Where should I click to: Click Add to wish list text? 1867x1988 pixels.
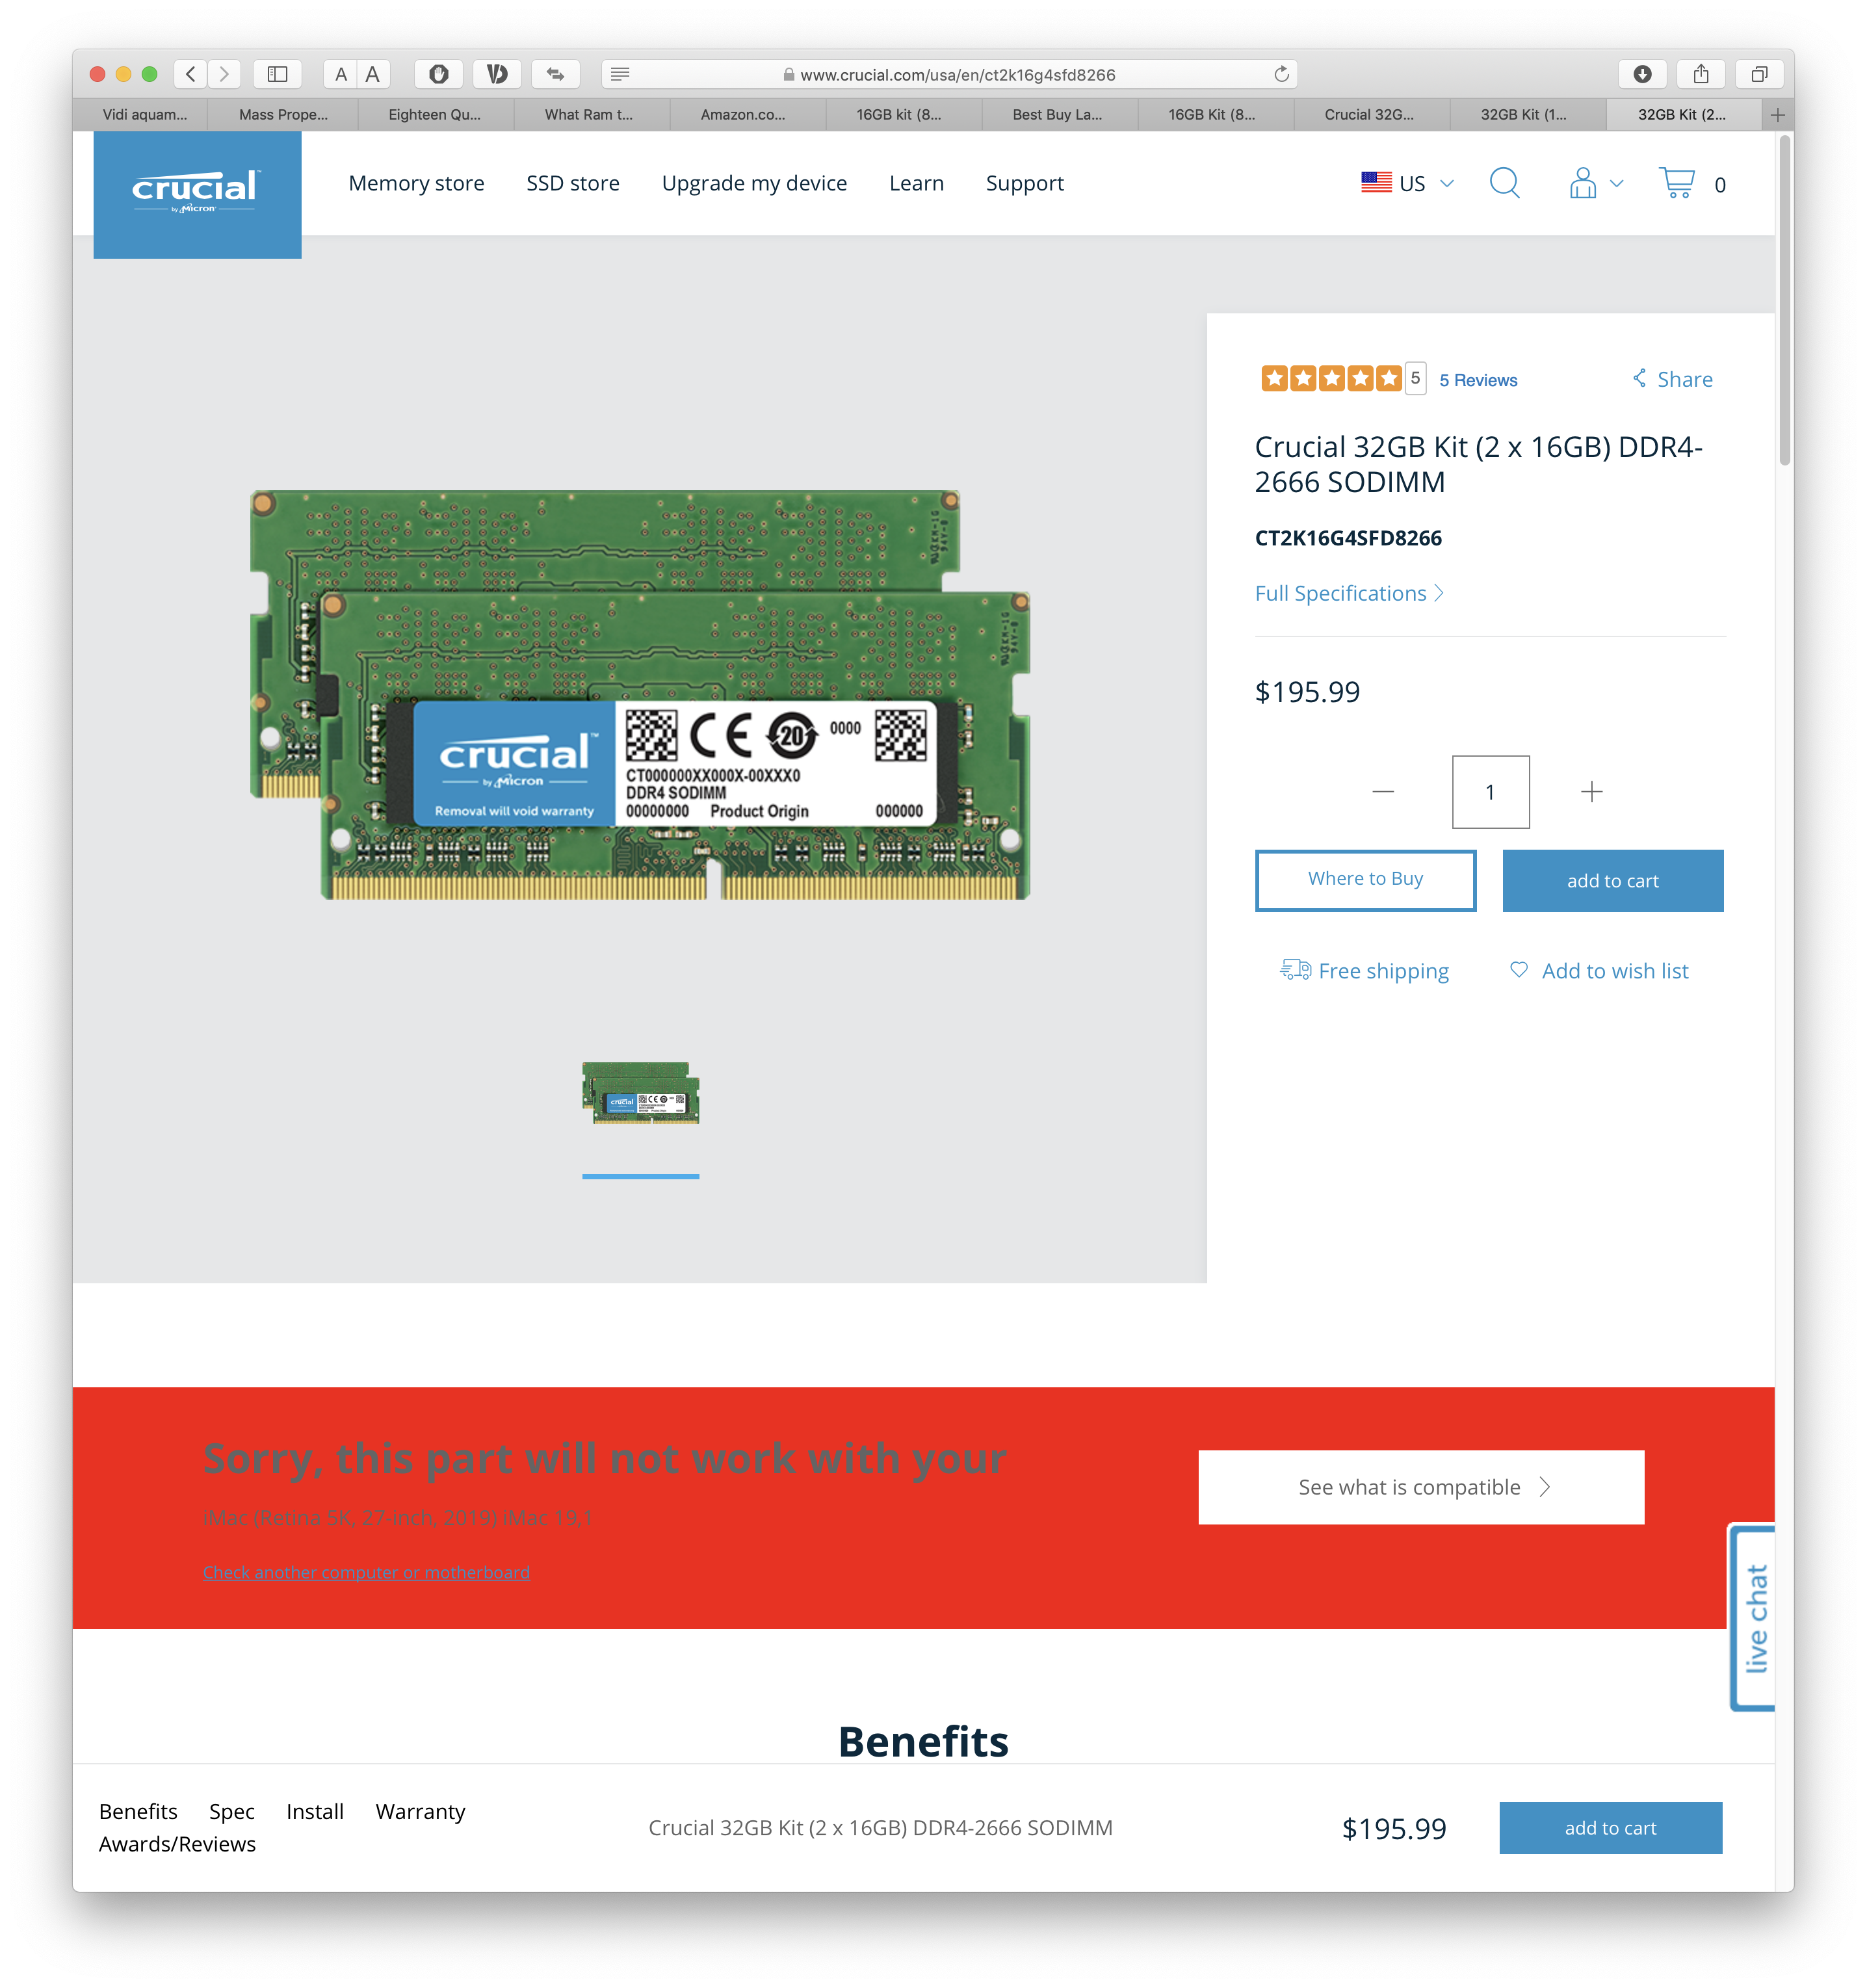tap(1615, 970)
